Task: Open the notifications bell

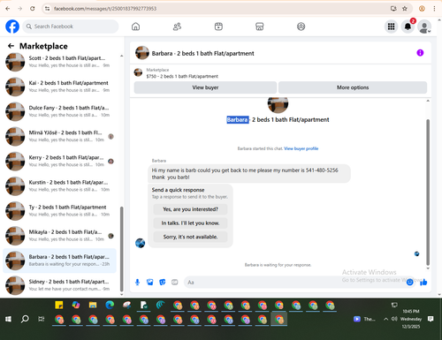Action: tap(408, 26)
